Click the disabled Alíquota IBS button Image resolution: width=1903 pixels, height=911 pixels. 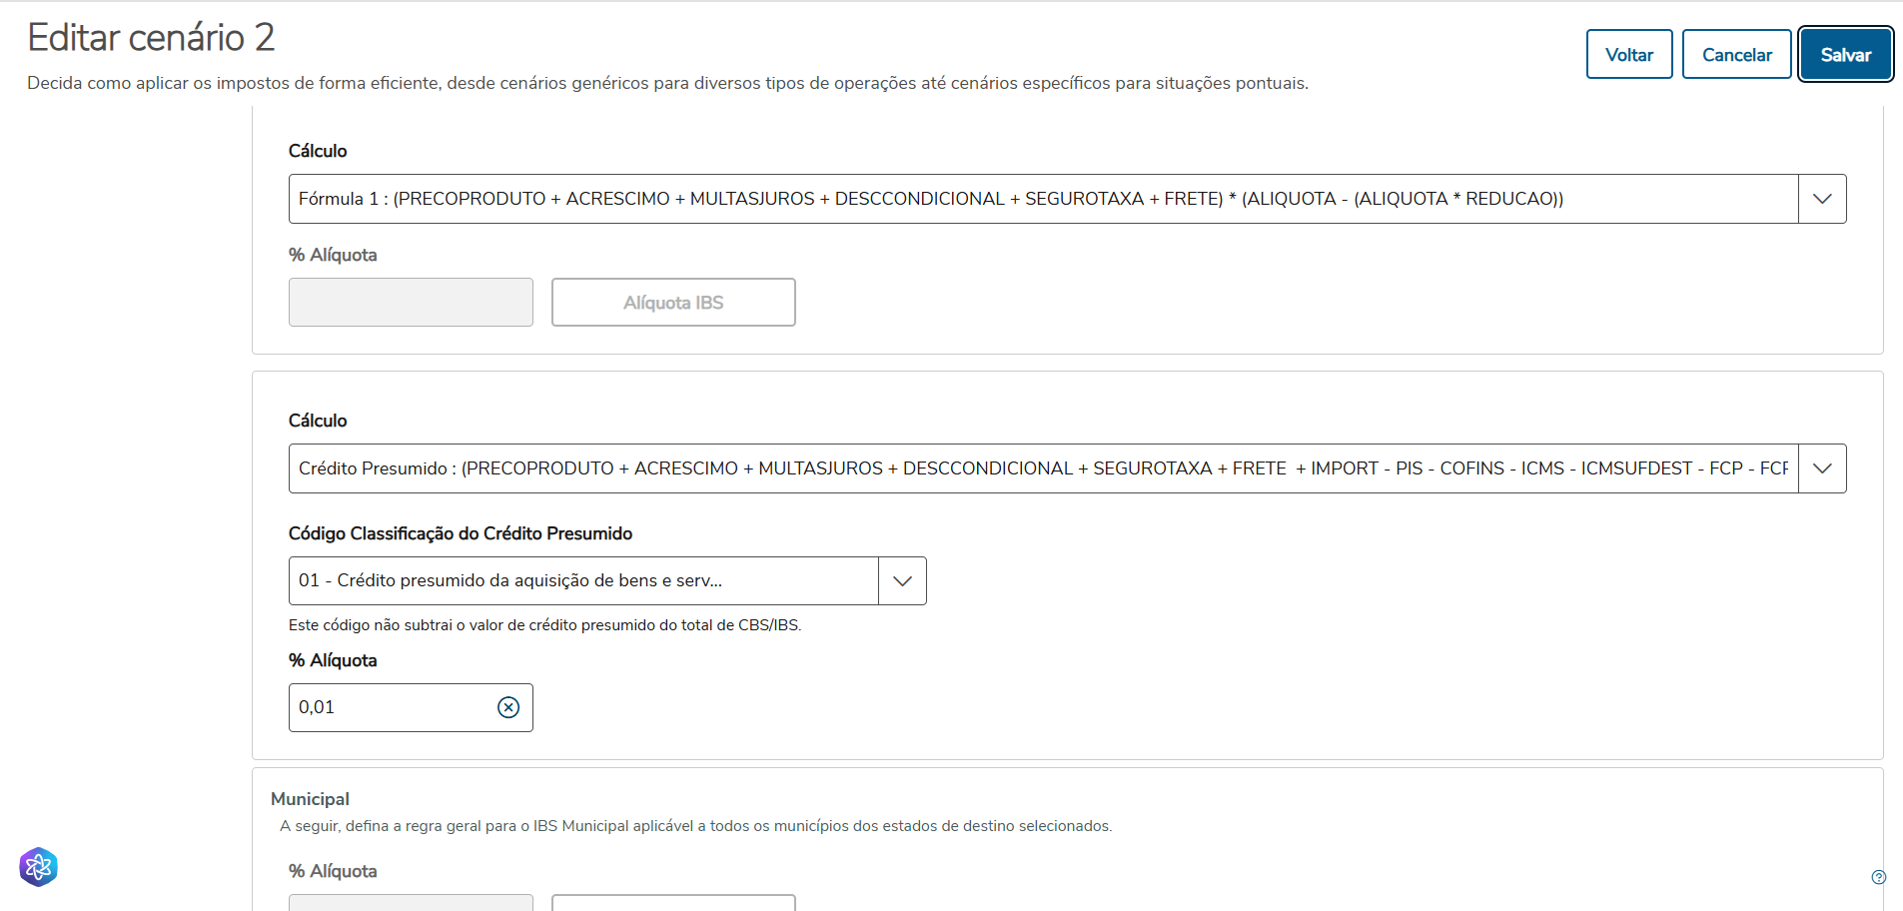tap(673, 302)
